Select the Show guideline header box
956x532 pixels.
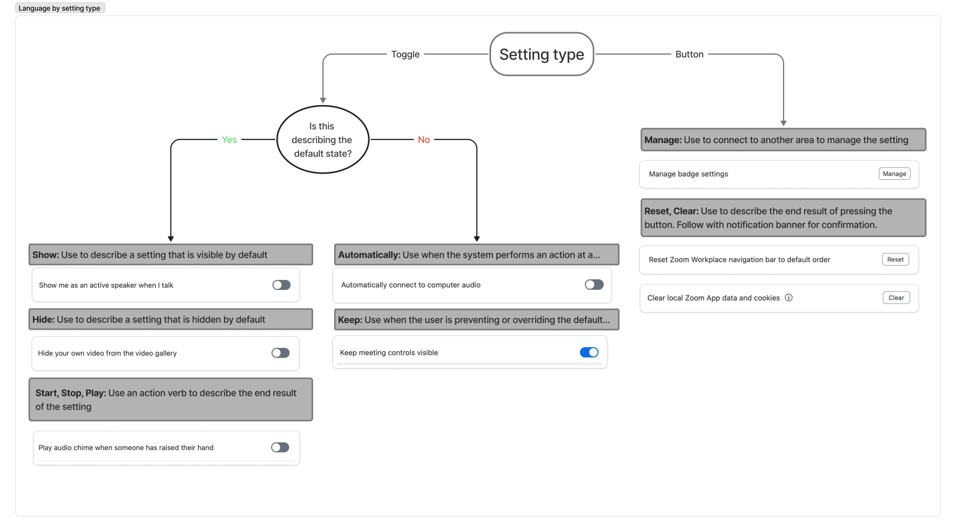coord(171,255)
